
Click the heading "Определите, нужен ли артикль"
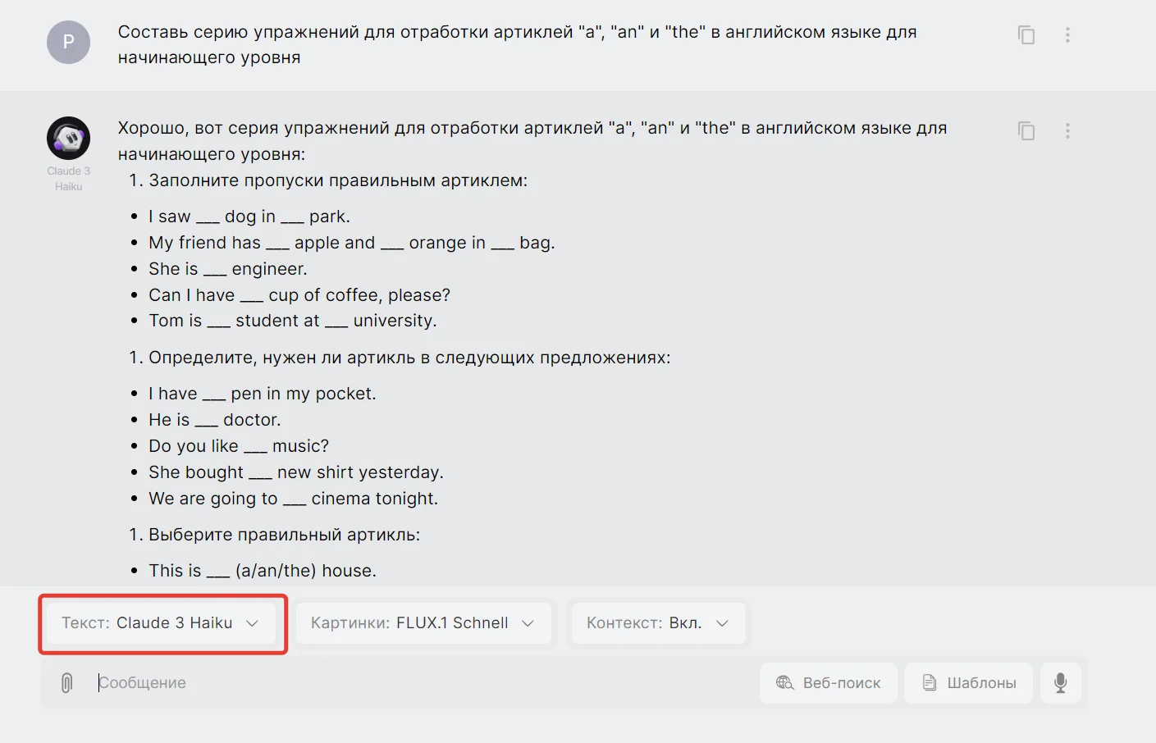tap(409, 358)
